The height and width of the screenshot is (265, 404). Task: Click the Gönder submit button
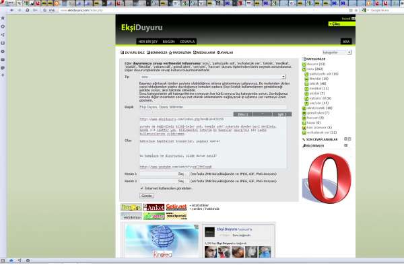(147, 196)
